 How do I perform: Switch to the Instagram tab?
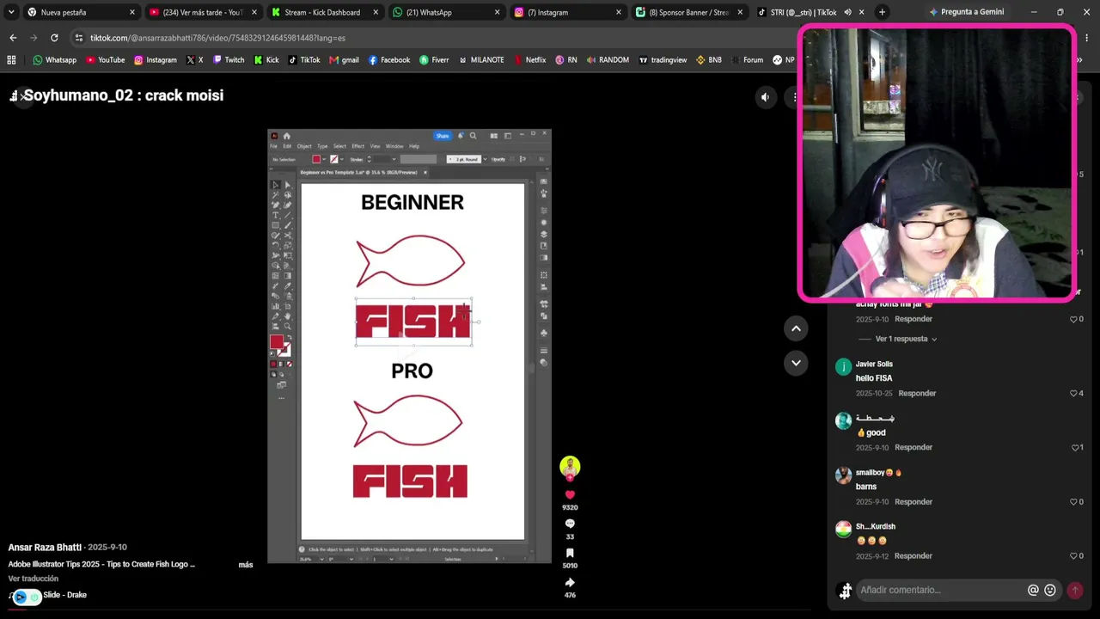click(x=567, y=12)
